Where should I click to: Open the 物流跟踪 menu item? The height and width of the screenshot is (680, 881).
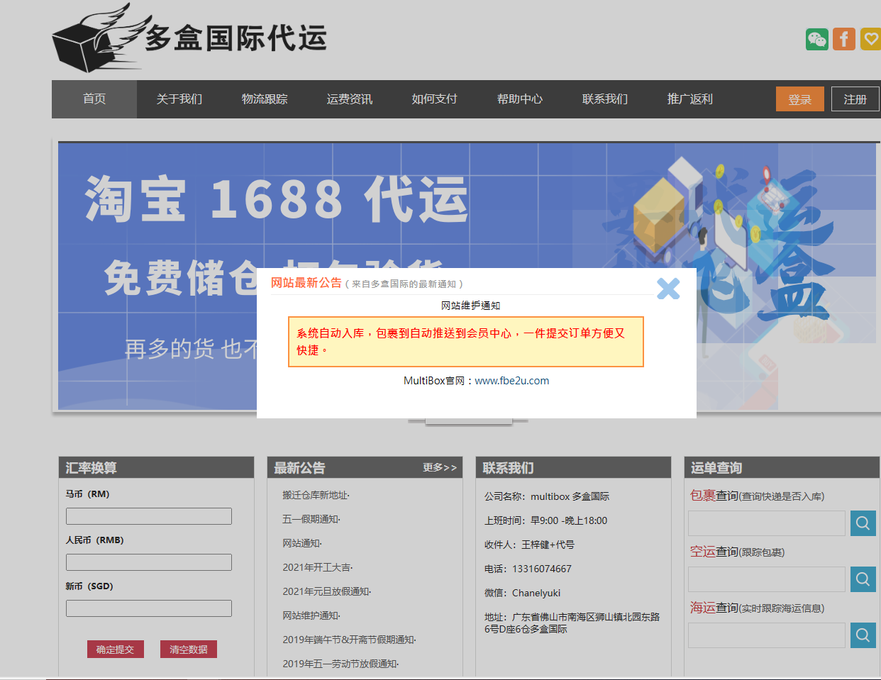[x=265, y=99]
